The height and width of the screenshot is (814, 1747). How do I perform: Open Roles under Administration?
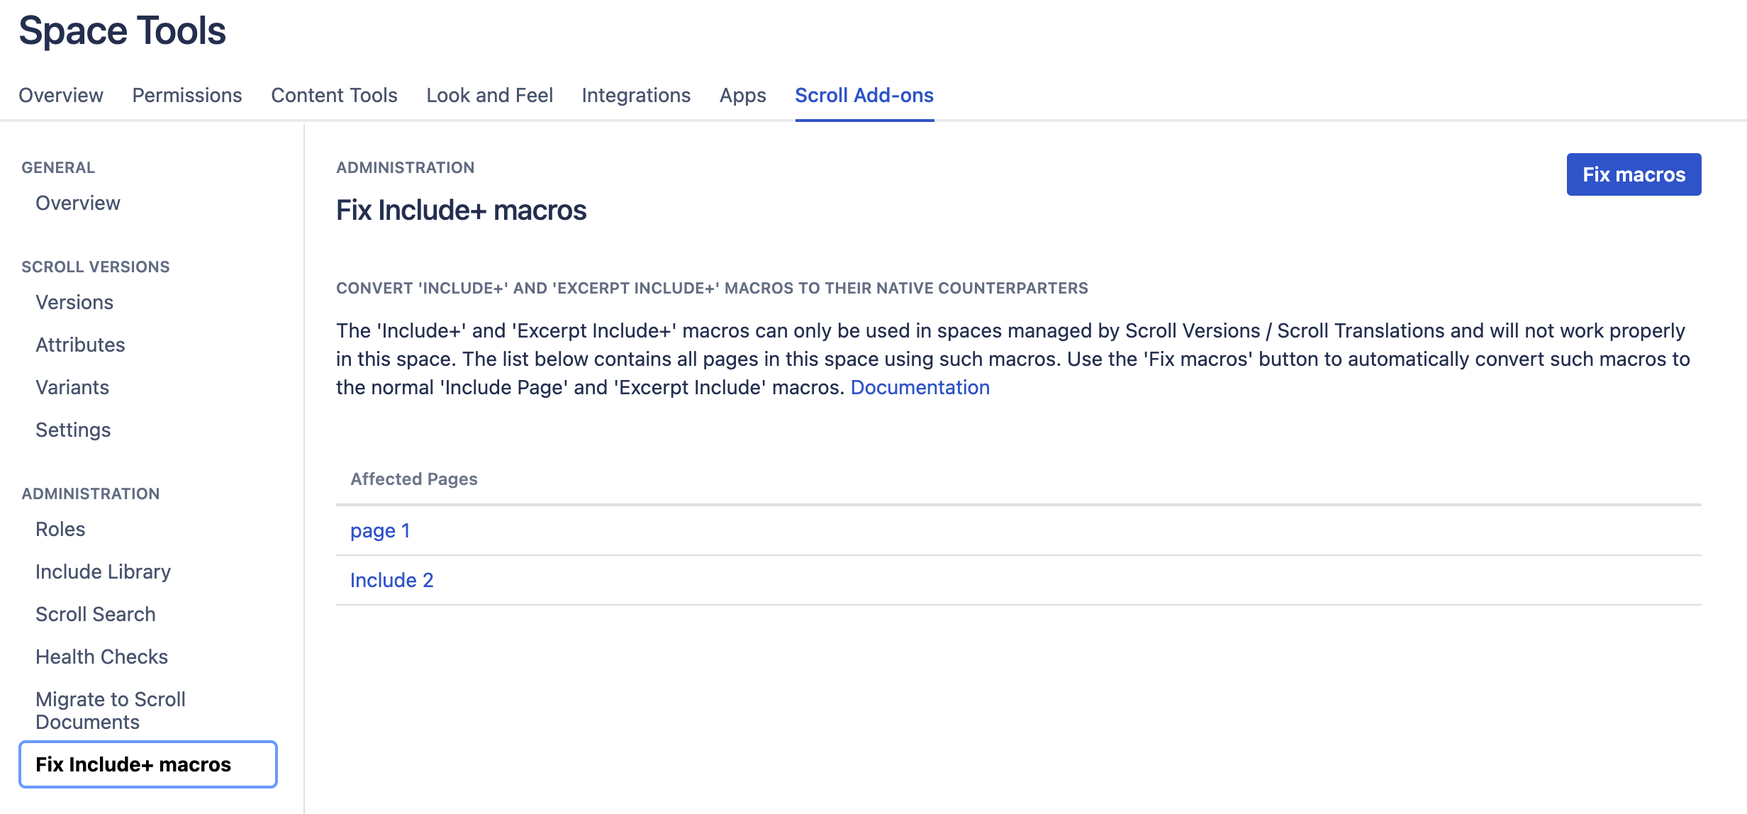click(x=60, y=529)
